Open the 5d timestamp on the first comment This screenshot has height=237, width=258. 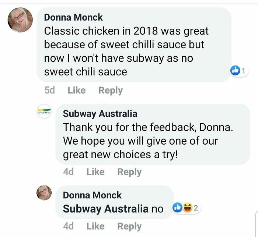49,91
